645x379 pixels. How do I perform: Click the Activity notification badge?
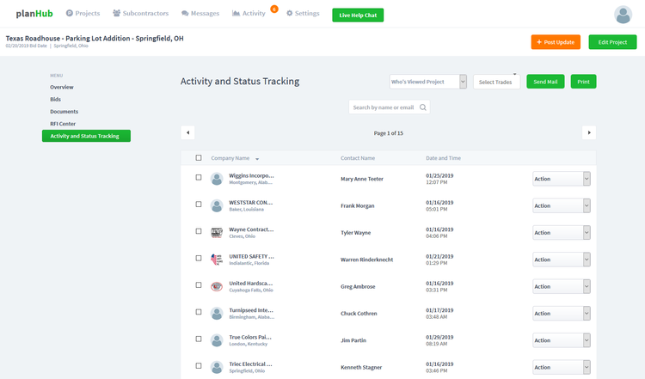tap(273, 9)
